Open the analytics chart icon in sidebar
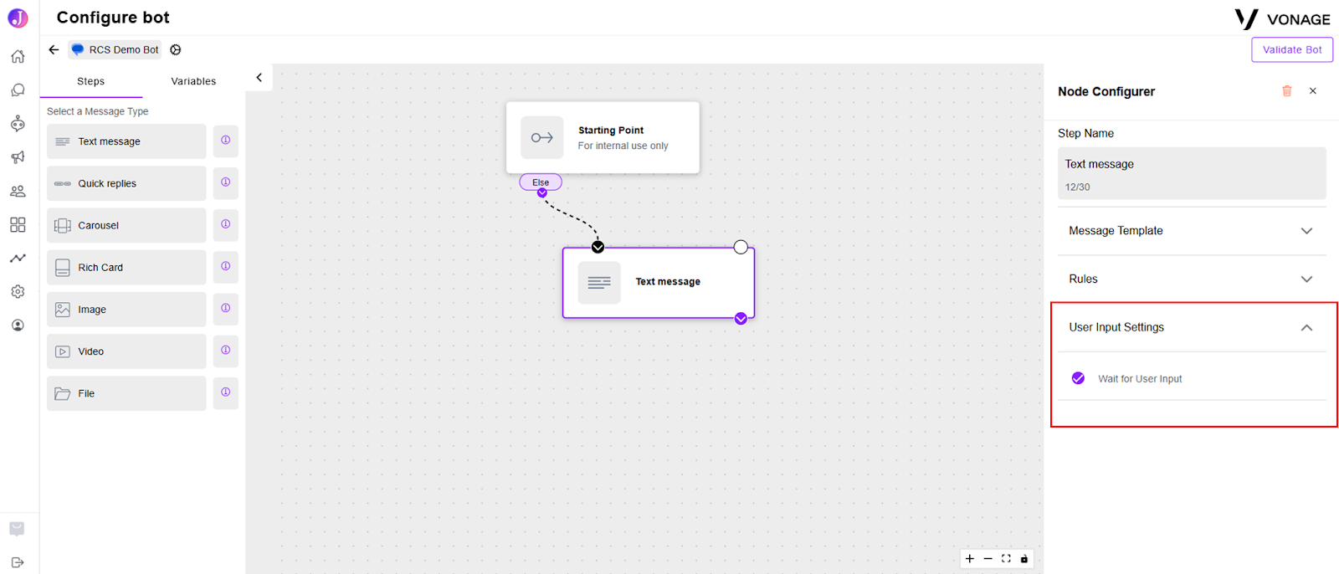The height and width of the screenshot is (574, 1339). 18,259
